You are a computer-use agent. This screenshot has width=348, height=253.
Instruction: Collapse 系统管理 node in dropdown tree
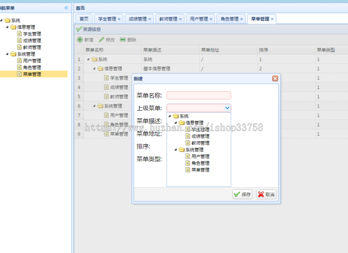click(x=176, y=150)
